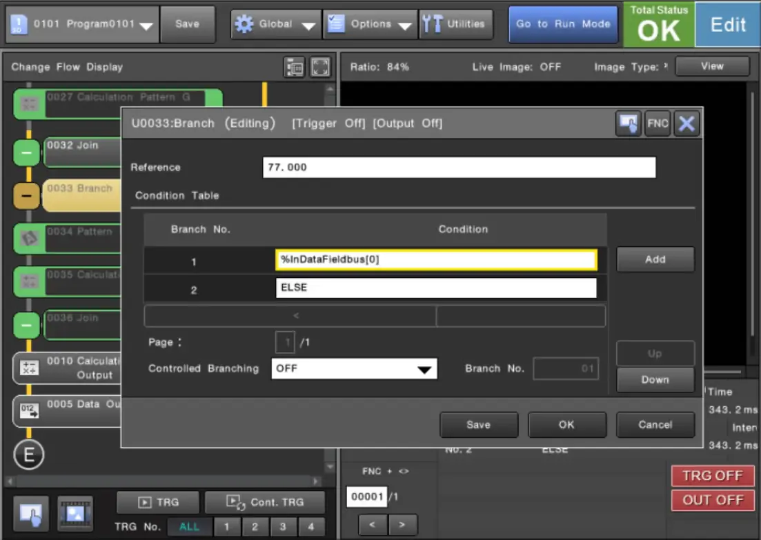Open the program selector dropdown for Program0101
The image size is (761, 540).
point(146,23)
